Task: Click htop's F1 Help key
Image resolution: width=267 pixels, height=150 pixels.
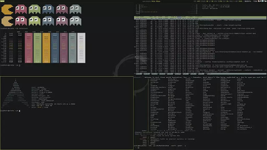Action: point(139,74)
